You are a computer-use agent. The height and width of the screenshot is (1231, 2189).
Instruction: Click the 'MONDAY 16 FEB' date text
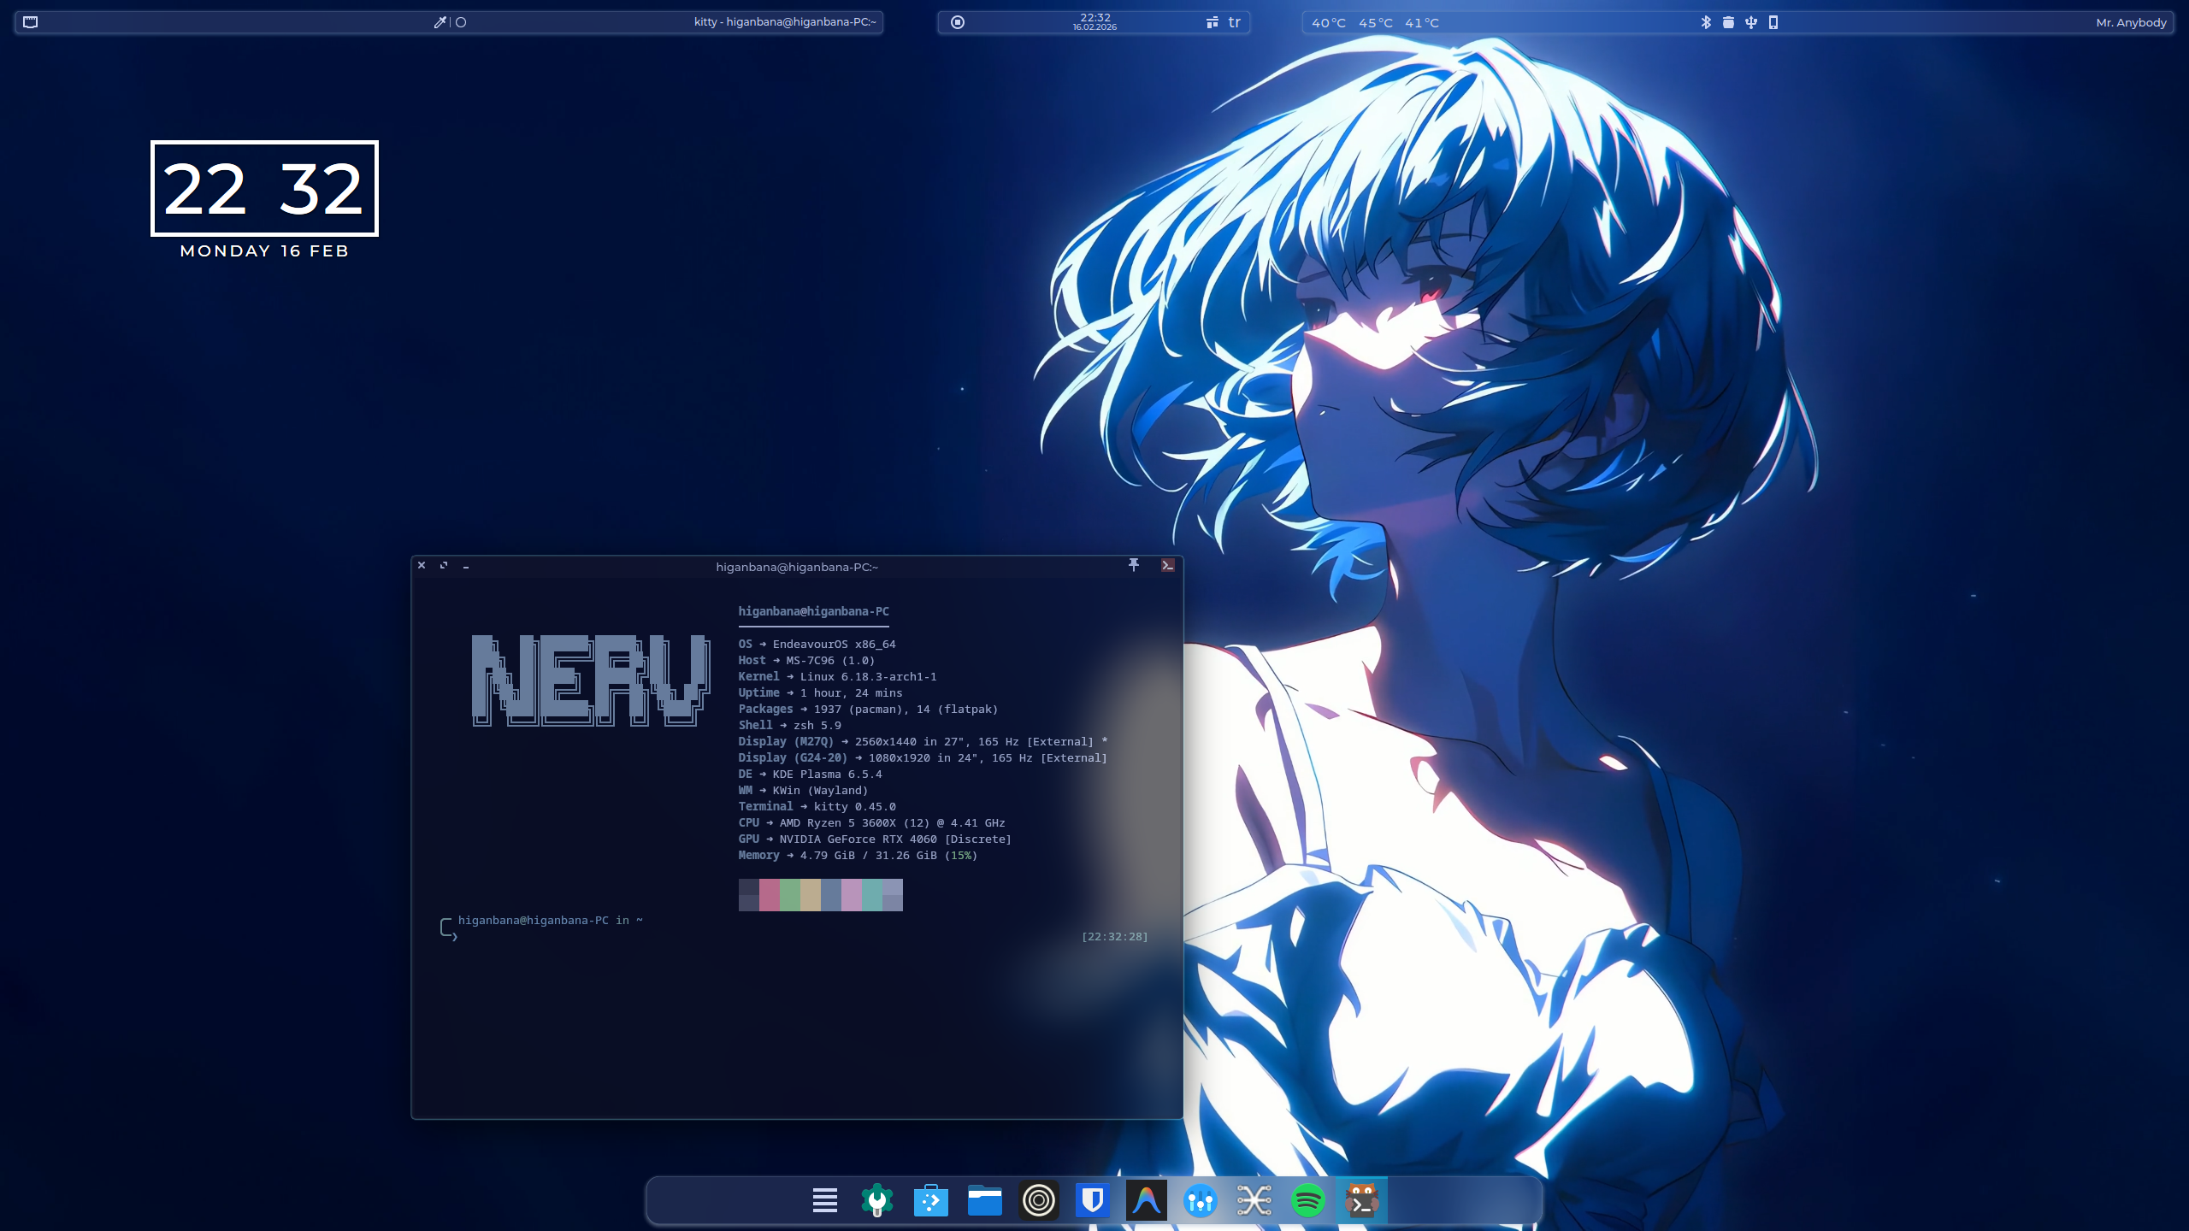click(x=264, y=250)
